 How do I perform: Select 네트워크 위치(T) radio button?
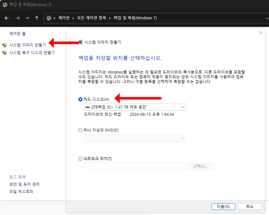click(80, 159)
